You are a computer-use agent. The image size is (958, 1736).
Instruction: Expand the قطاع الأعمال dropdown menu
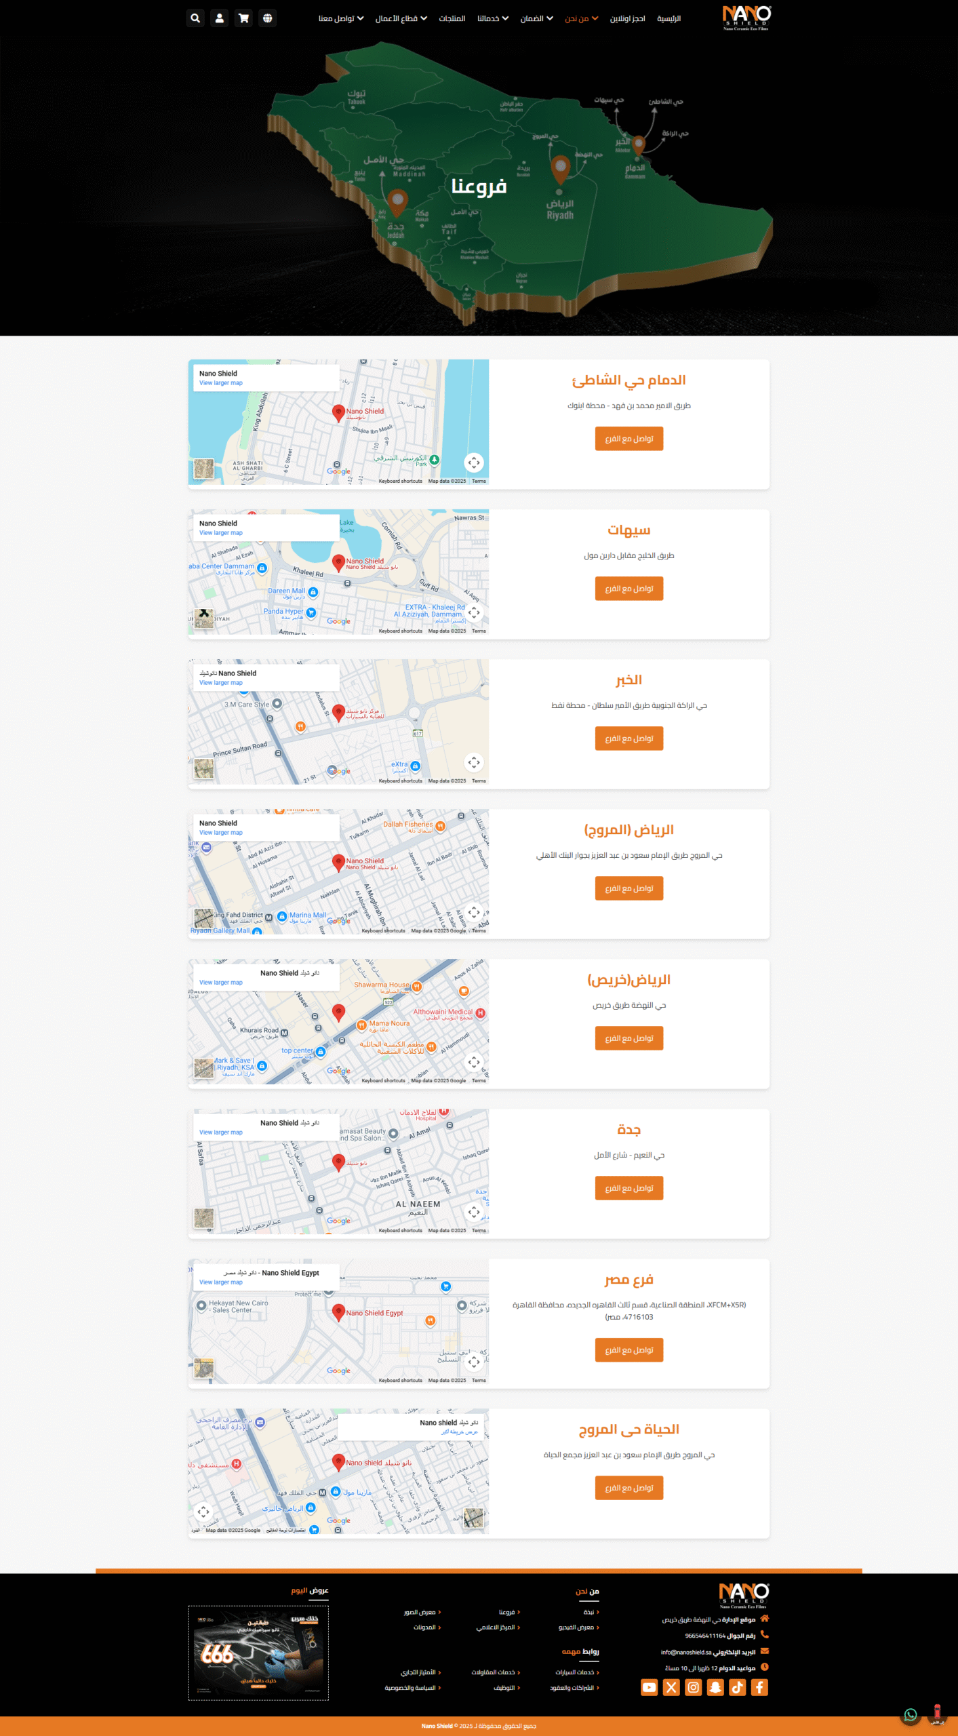[x=401, y=18]
